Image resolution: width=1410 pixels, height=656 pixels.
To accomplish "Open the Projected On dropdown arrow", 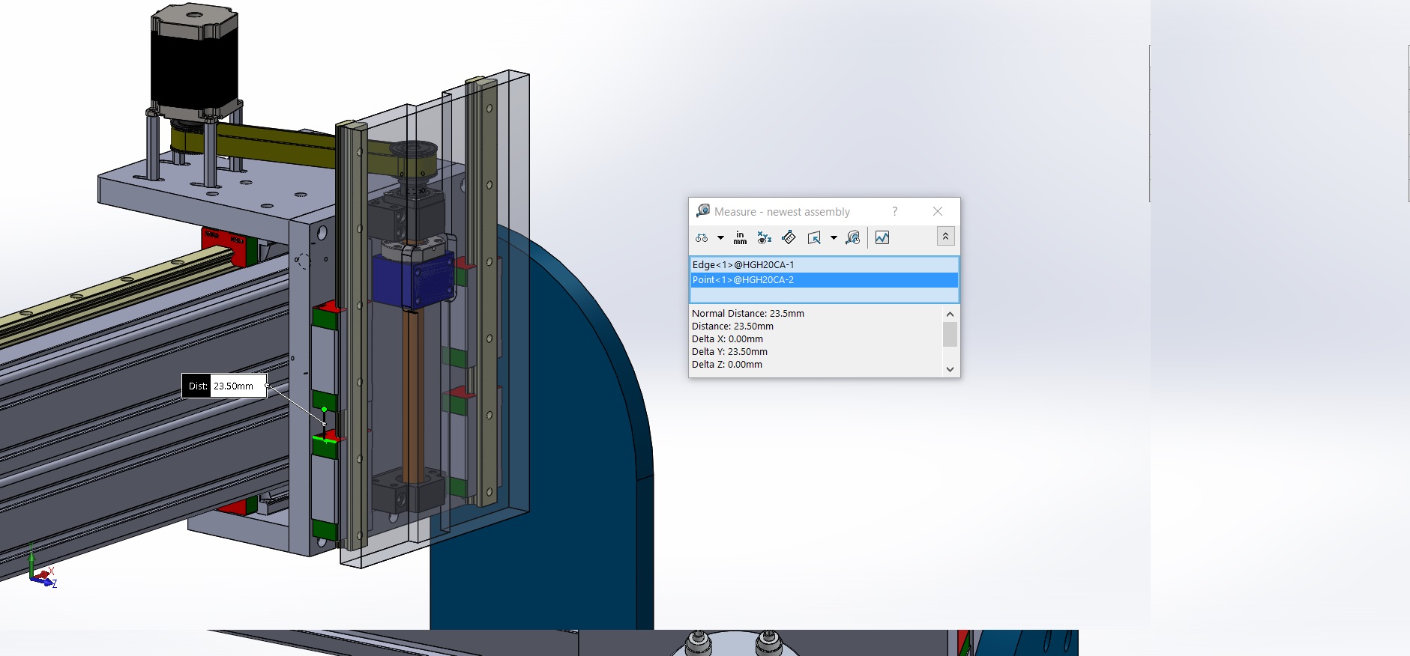I will [x=834, y=238].
